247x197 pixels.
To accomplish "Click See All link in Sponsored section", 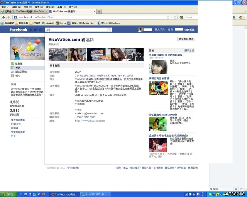I will pyautogui.click(x=189, y=50).
